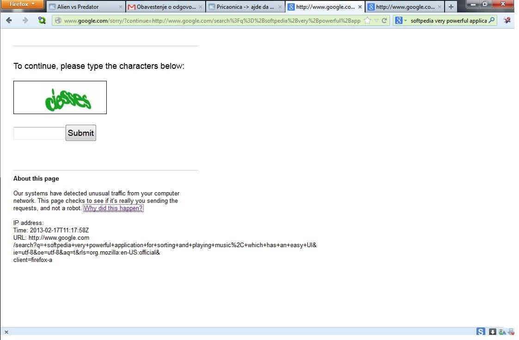
Task: Open the 'Why did this happen?' link
Action: (x=113, y=208)
